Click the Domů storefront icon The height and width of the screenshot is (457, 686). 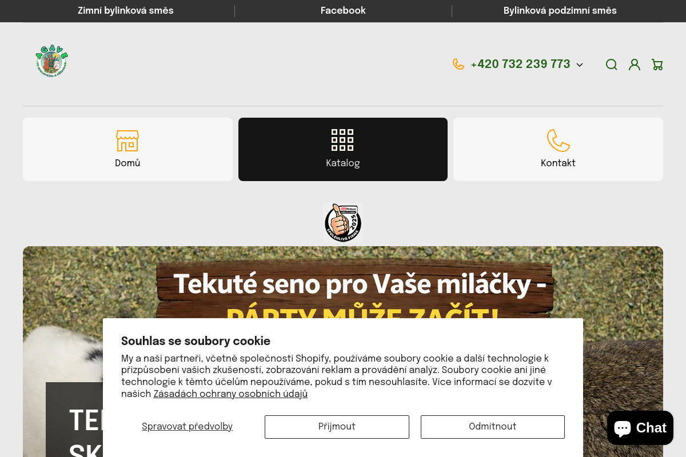click(x=127, y=141)
